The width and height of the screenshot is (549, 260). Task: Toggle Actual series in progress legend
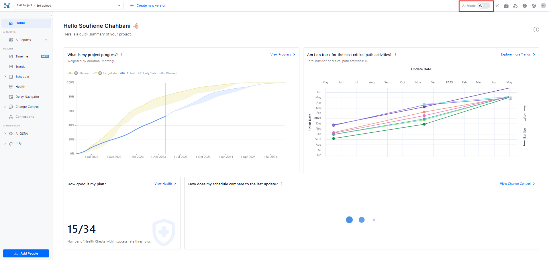pos(128,73)
